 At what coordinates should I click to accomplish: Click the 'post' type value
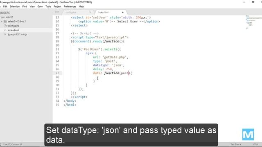point(110,61)
